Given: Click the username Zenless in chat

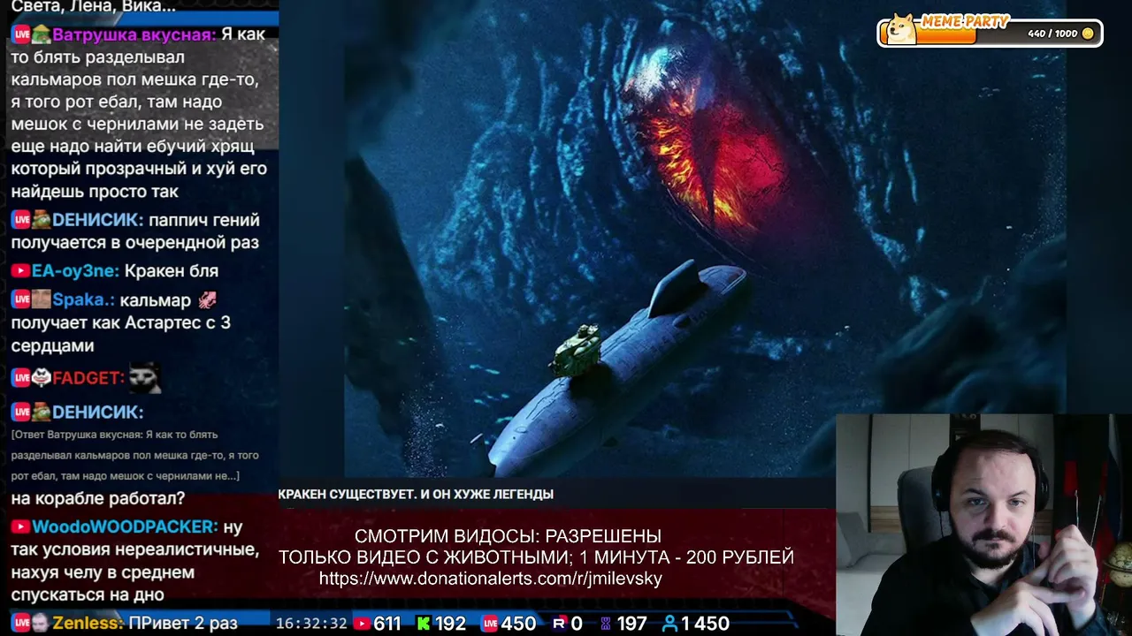Looking at the screenshot, I should click(88, 623).
